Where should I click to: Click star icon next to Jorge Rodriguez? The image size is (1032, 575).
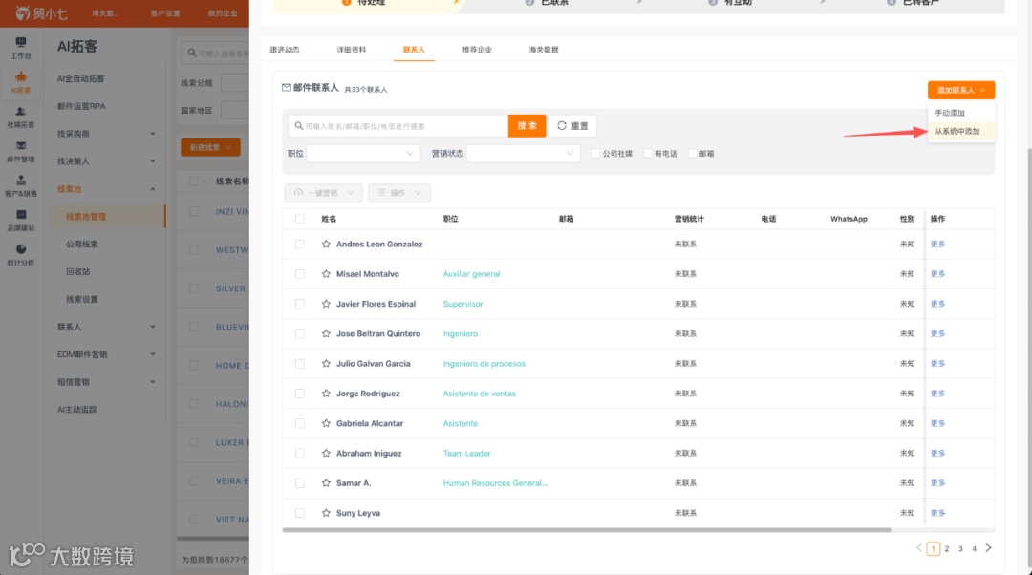(x=326, y=394)
